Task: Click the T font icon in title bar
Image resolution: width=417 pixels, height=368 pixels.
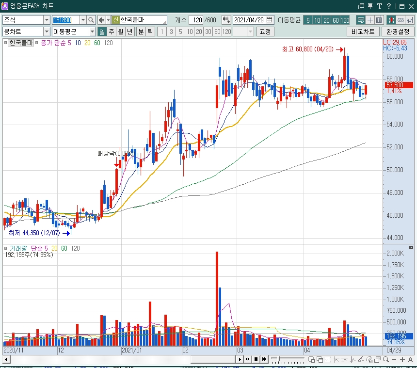Action: (380, 6)
